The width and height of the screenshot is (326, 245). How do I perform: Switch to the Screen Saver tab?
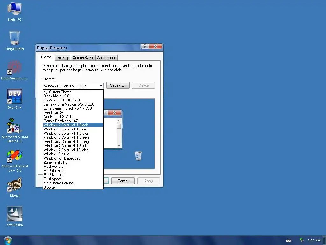(83, 58)
